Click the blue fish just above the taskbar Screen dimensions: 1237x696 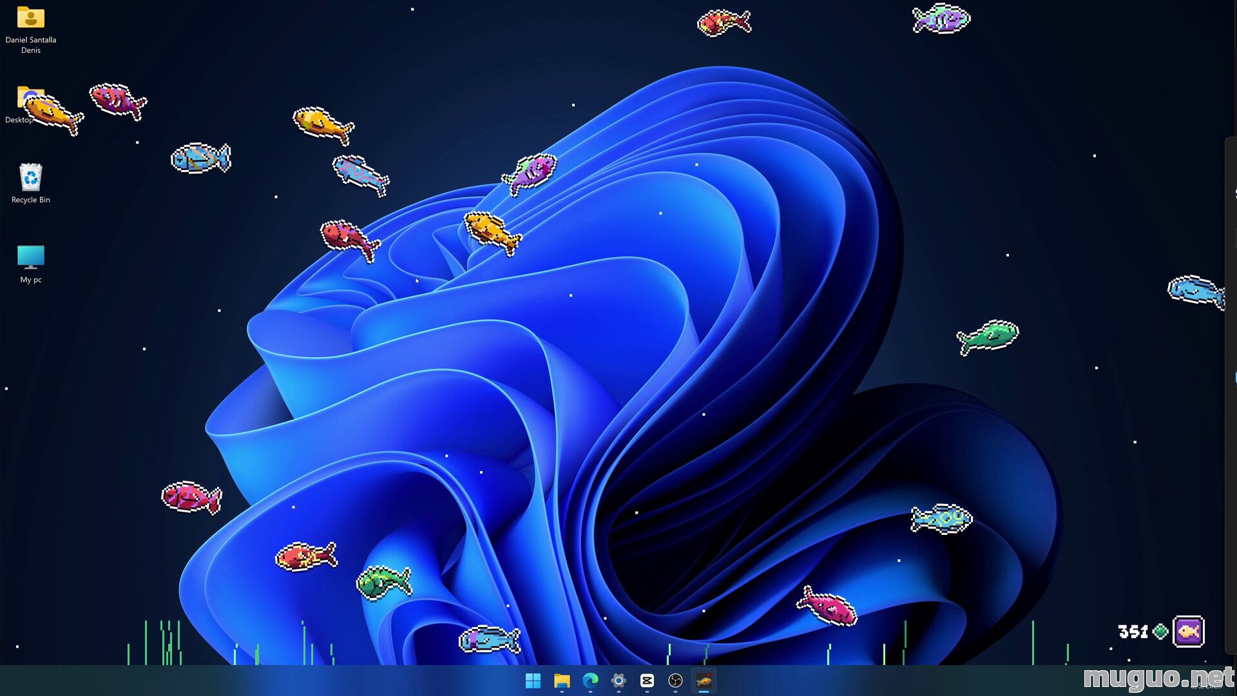point(490,639)
